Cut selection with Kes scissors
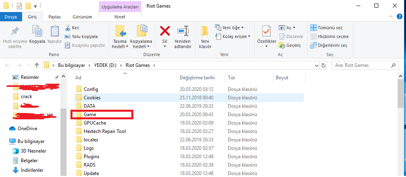The width and height of the screenshot is (406, 177). tap(72, 28)
